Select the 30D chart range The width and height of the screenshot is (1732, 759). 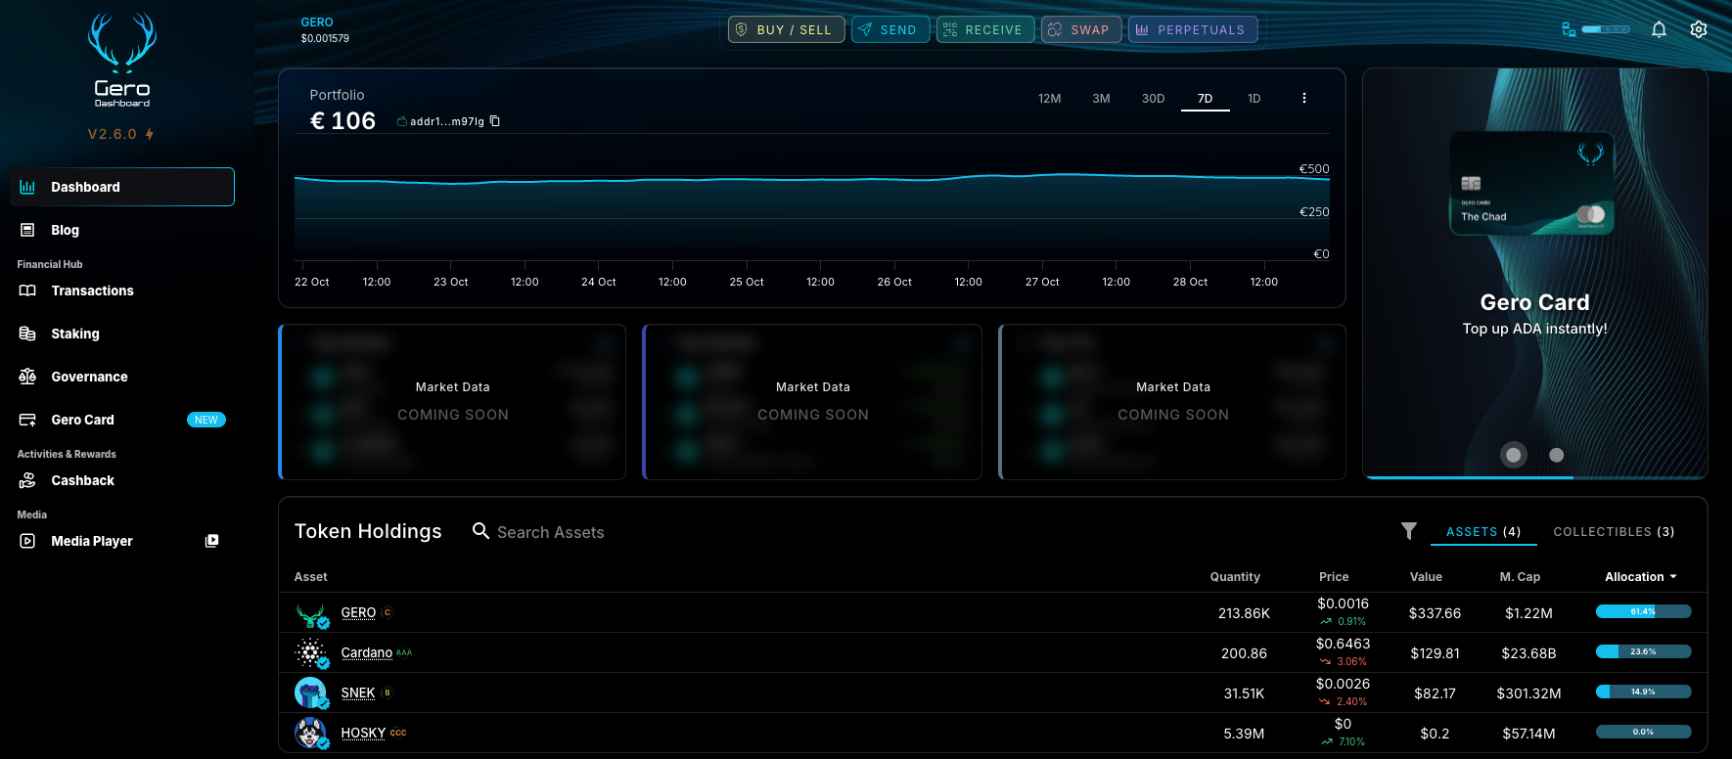1153,99
